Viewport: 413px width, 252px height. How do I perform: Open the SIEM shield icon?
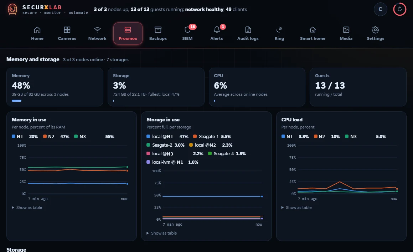pyautogui.click(x=187, y=30)
